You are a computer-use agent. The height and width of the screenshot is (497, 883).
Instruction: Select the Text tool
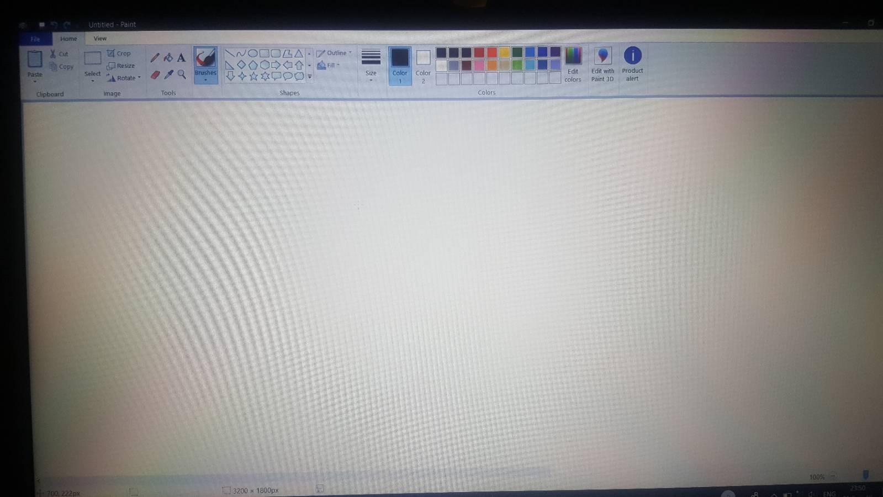181,57
